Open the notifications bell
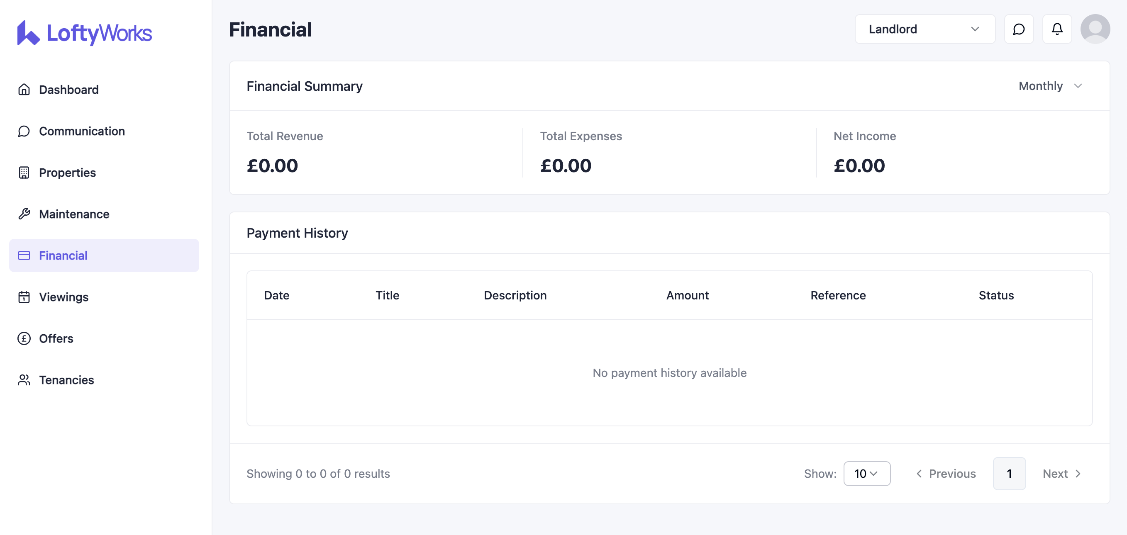Viewport: 1127px width, 535px height. 1056,29
